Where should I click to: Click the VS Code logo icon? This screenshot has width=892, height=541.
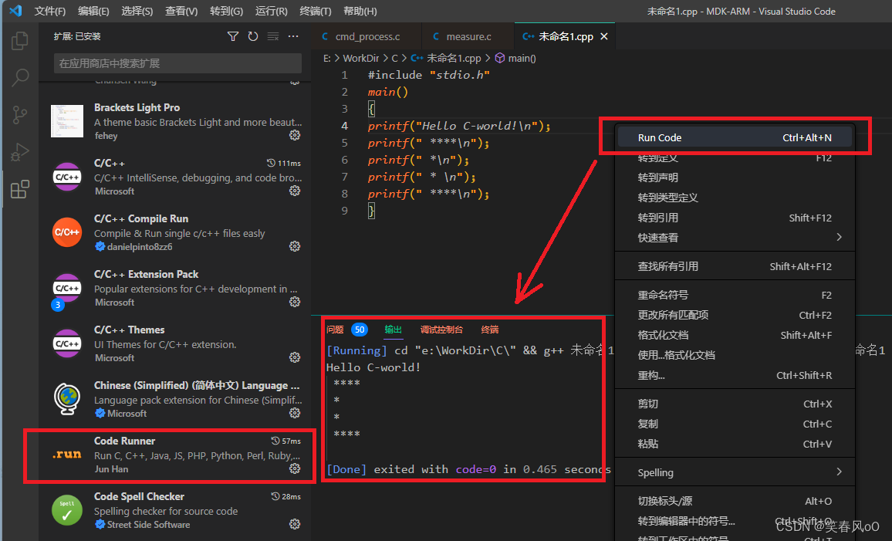point(15,11)
